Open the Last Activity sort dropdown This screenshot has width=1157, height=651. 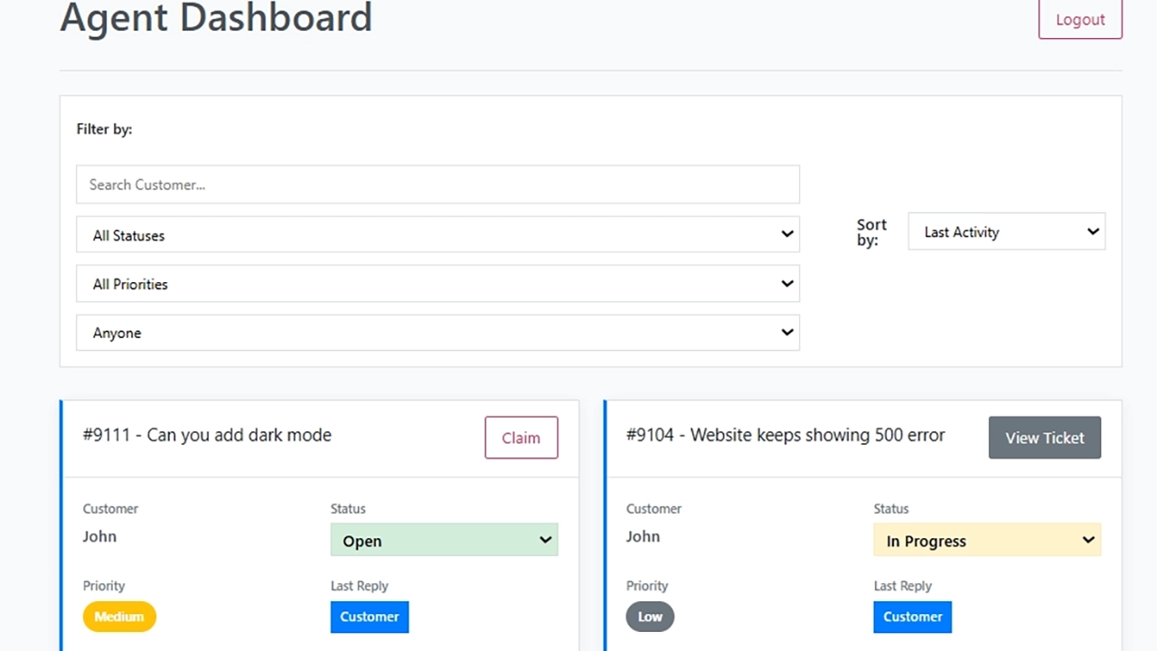click(x=1006, y=232)
